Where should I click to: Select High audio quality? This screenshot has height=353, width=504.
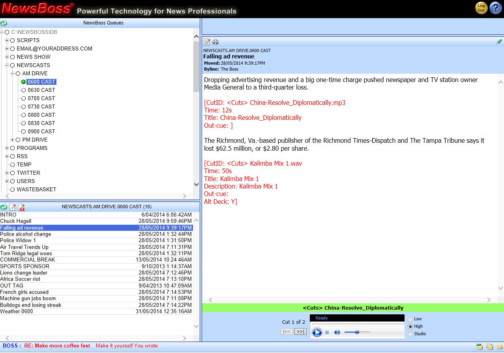pos(410,326)
